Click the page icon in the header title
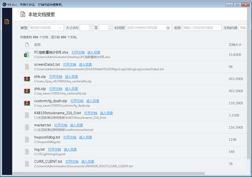252x177 pixels. [x=22, y=14]
